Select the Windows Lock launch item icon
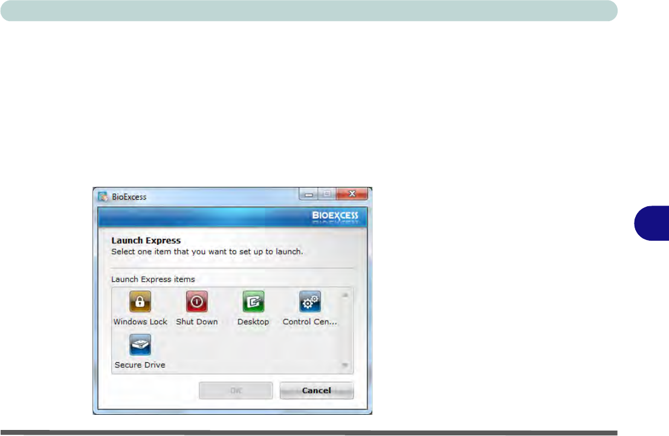This screenshot has width=669, height=436. [140, 302]
